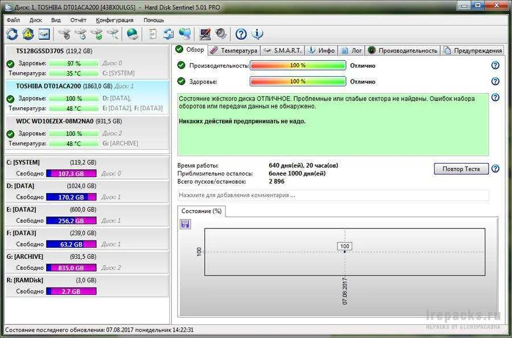Click the yellow warning triangle toolbar icon

click(28, 34)
